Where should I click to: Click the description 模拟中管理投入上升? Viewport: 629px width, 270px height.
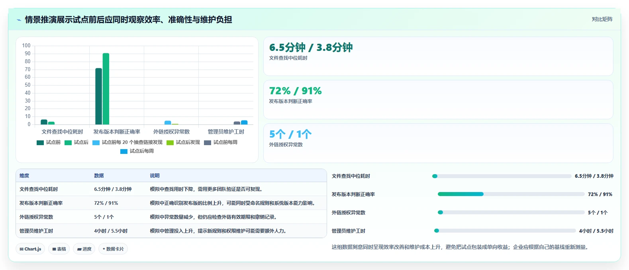[218, 231]
